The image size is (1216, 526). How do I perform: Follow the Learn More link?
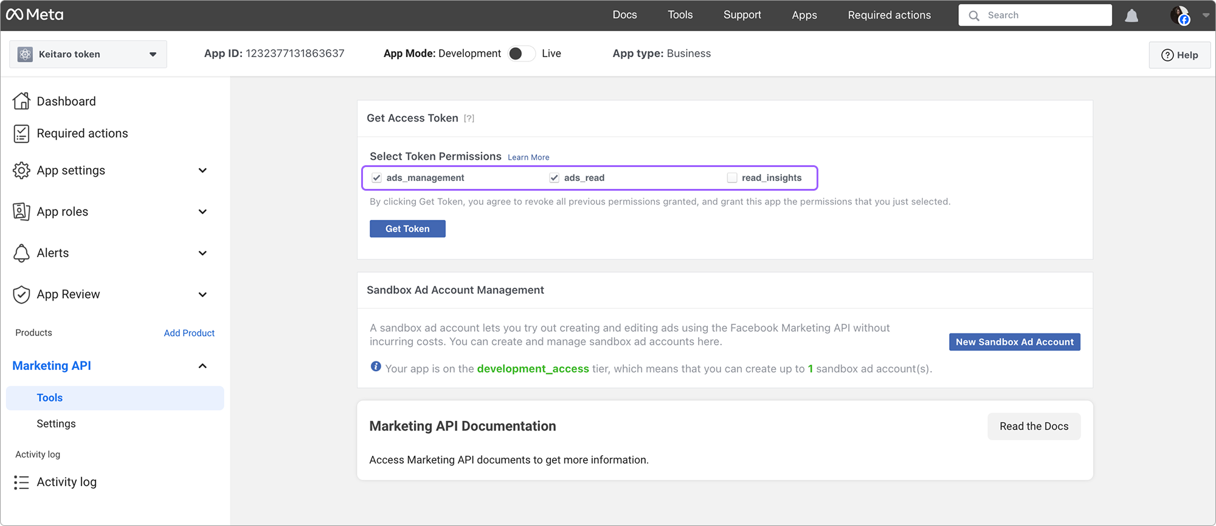[x=528, y=157]
